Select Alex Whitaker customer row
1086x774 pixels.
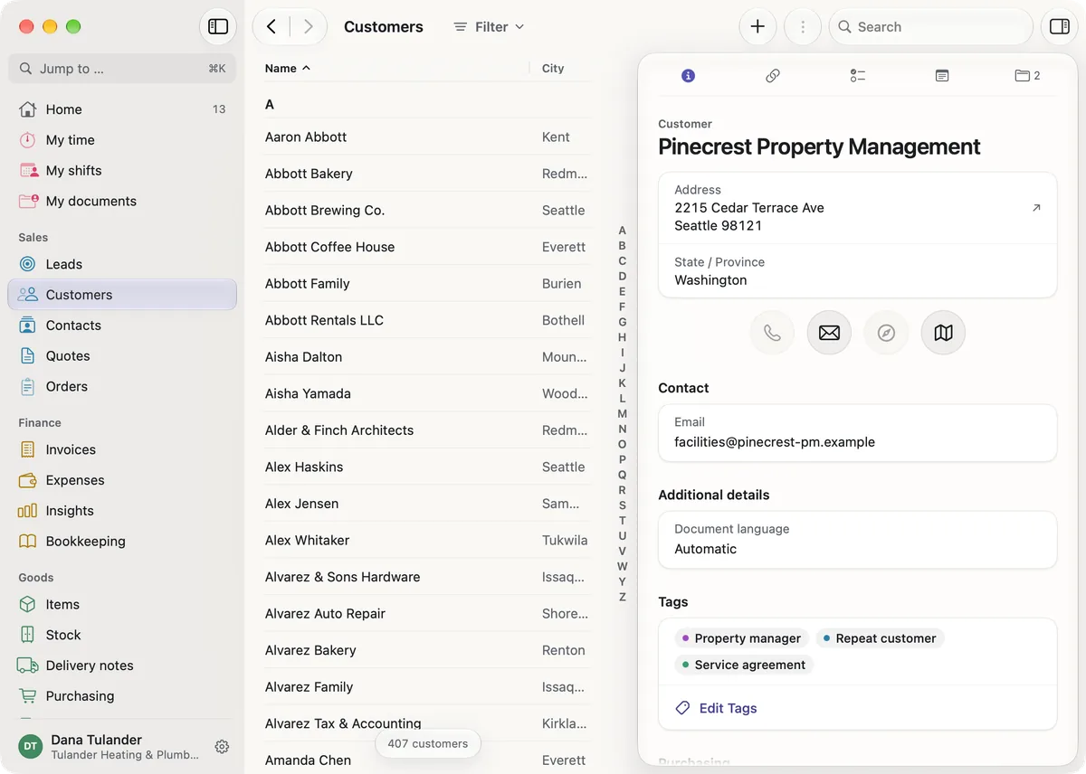point(427,540)
